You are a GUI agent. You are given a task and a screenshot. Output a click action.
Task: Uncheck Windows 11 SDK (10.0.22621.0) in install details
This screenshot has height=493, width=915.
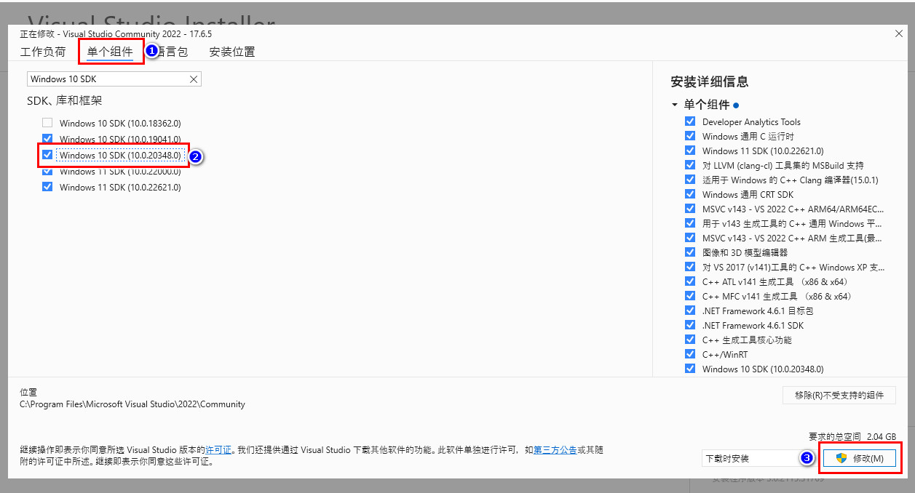click(x=690, y=151)
